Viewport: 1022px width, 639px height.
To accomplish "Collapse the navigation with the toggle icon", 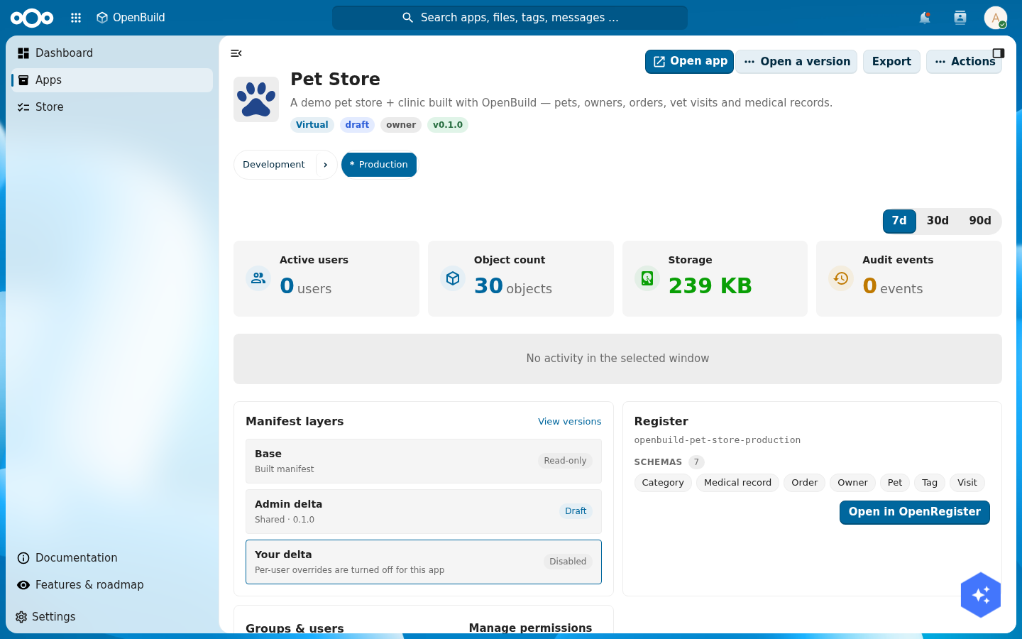I will [236, 53].
